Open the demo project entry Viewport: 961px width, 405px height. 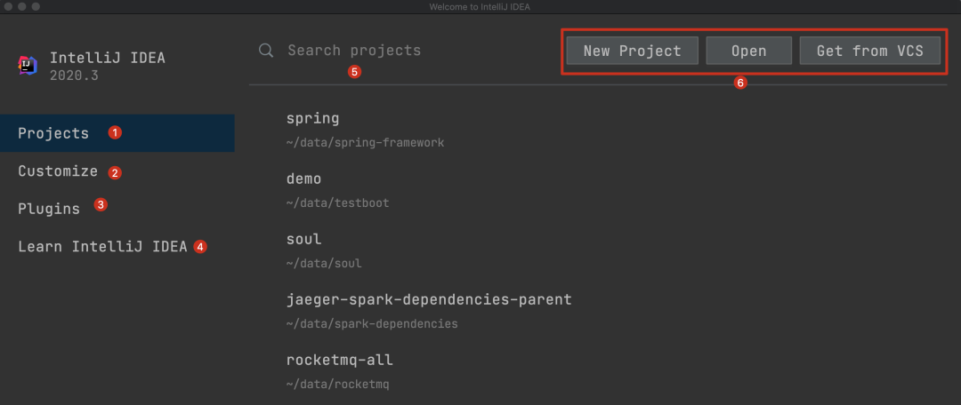[303, 179]
